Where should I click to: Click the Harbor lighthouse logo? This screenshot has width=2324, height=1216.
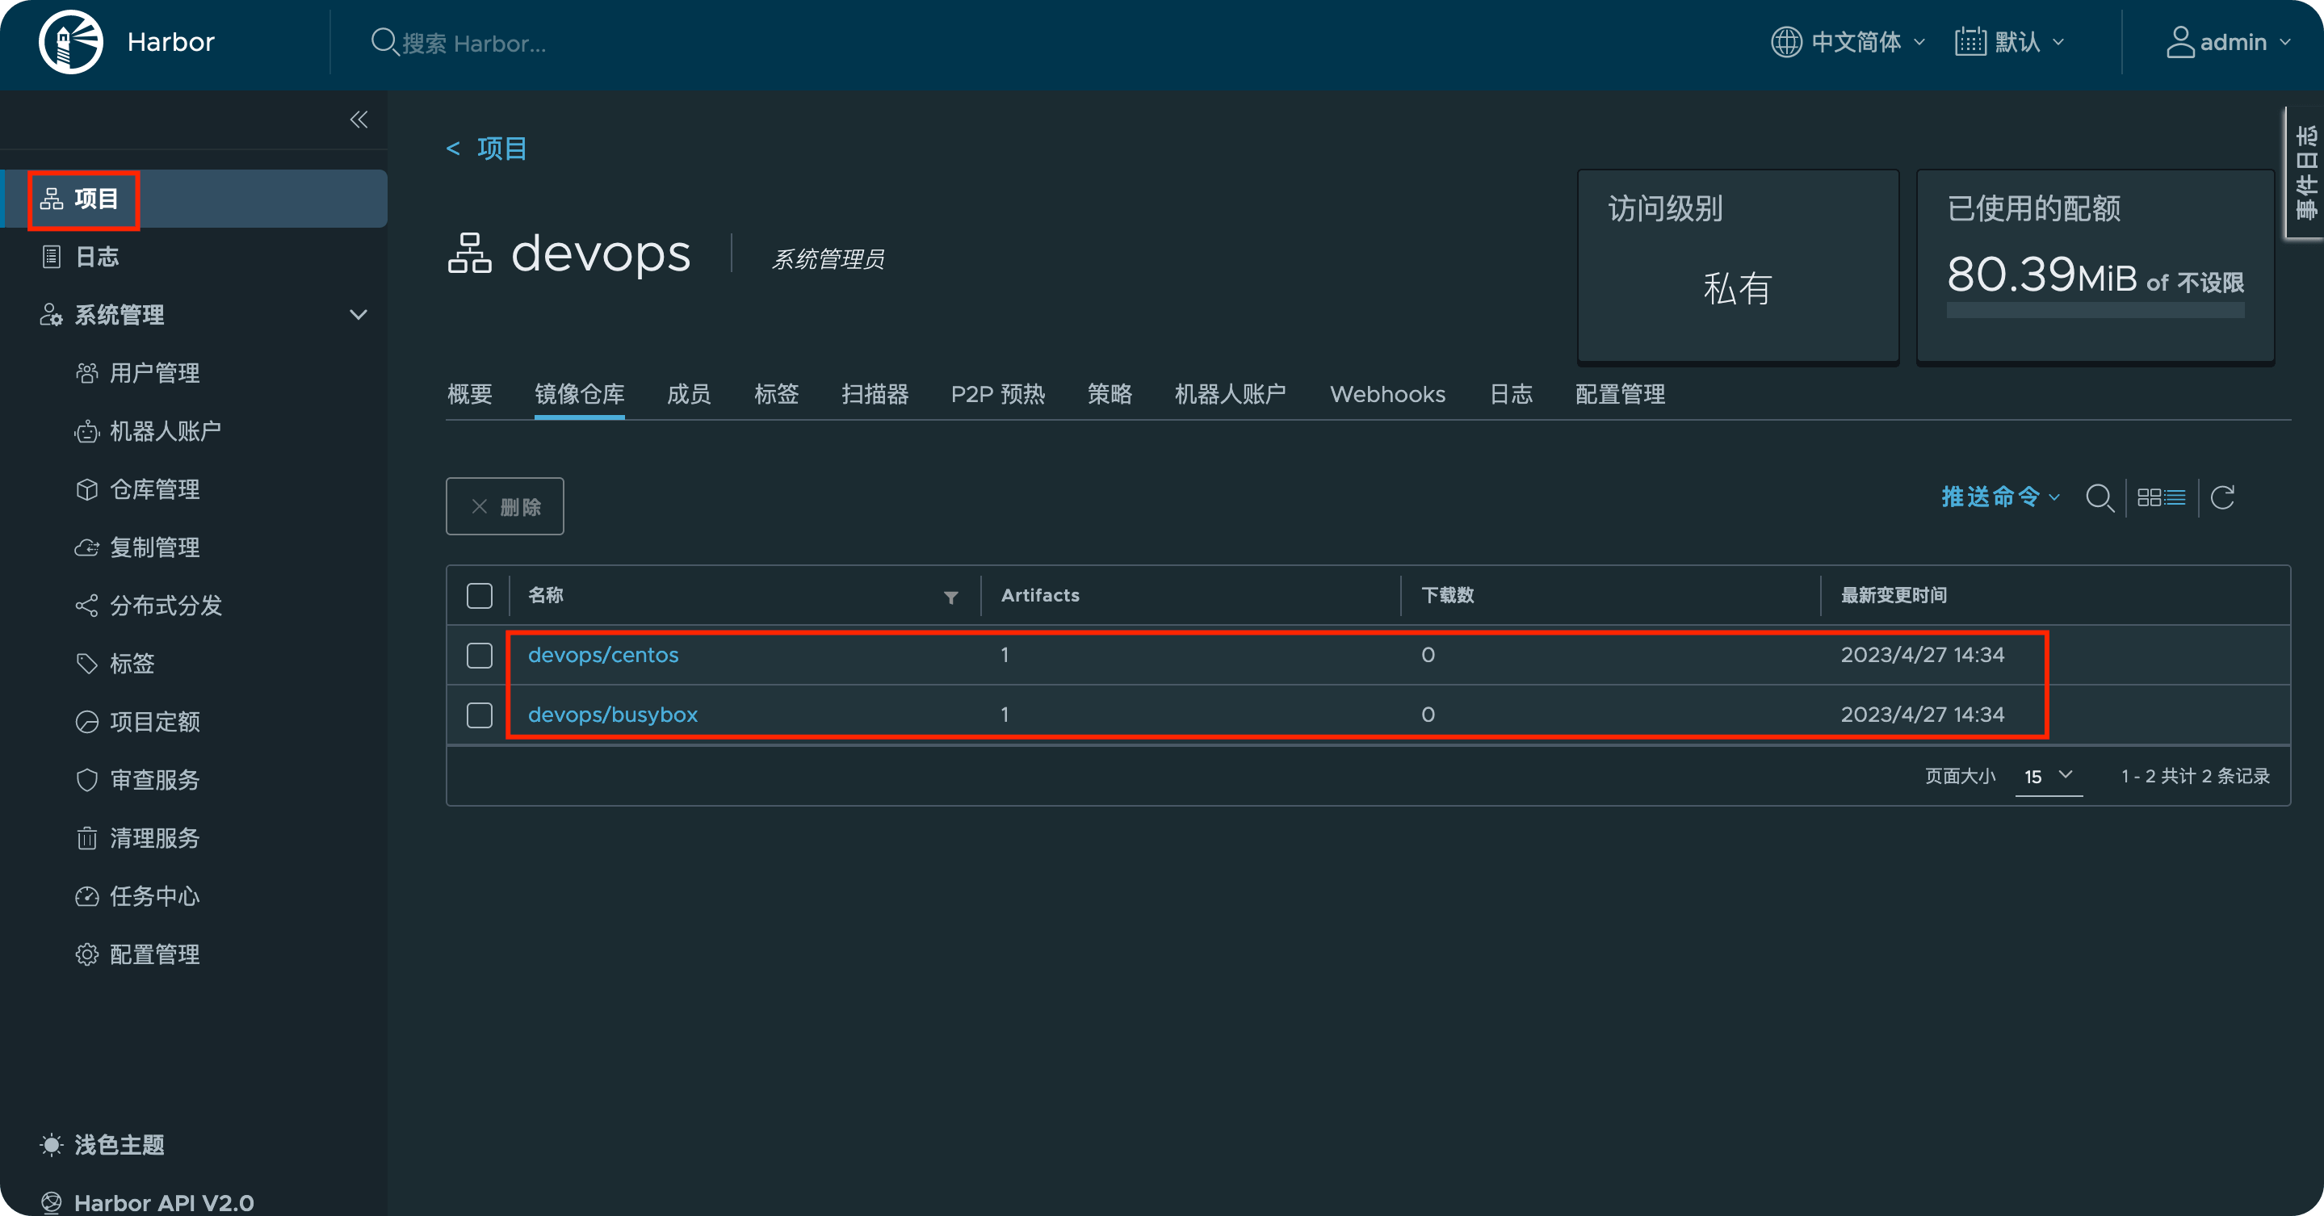(x=70, y=41)
